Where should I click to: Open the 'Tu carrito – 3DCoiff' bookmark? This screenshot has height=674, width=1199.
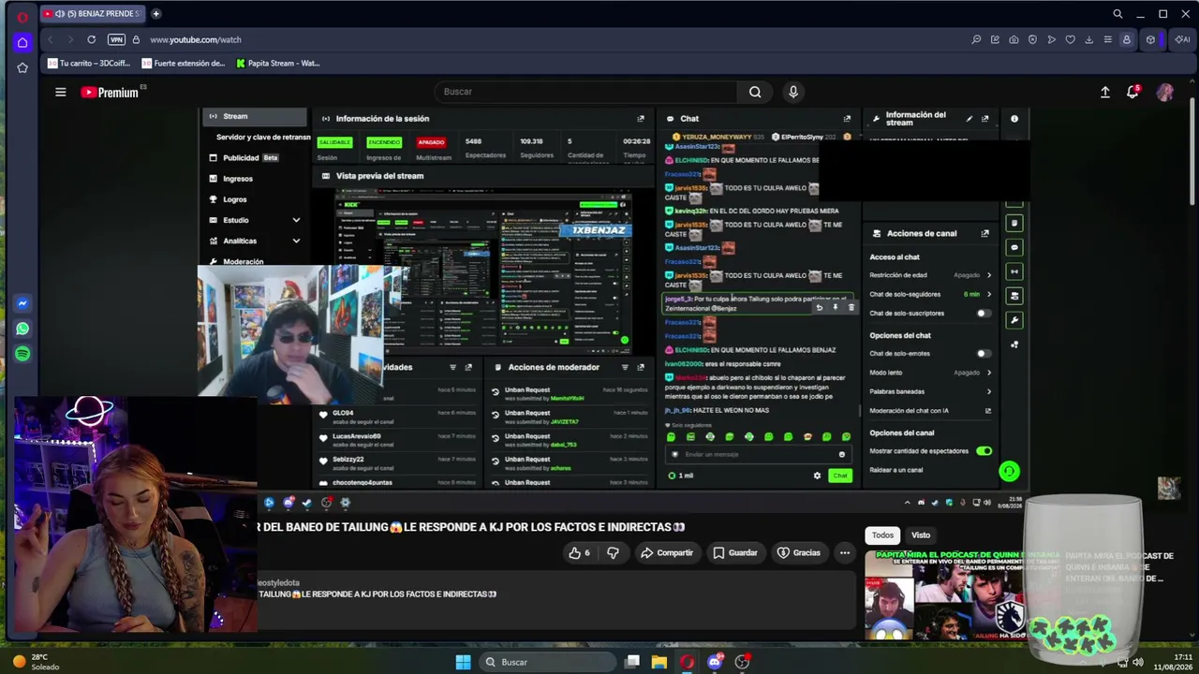coord(89,64)
